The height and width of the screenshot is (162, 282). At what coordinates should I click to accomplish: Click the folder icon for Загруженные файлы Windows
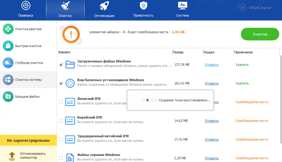[x=70, y=64]
